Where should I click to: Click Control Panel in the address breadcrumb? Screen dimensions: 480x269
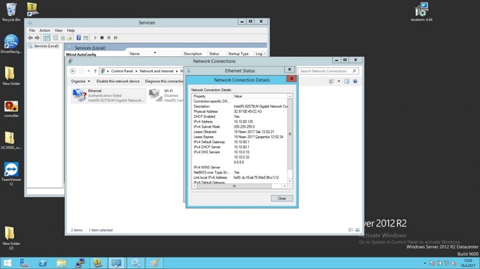(122, 71)
